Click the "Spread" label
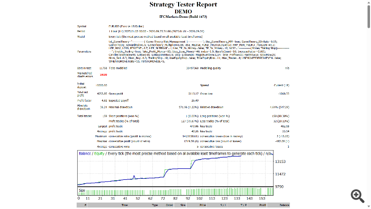The image size is (371, 209). point(204,85)
